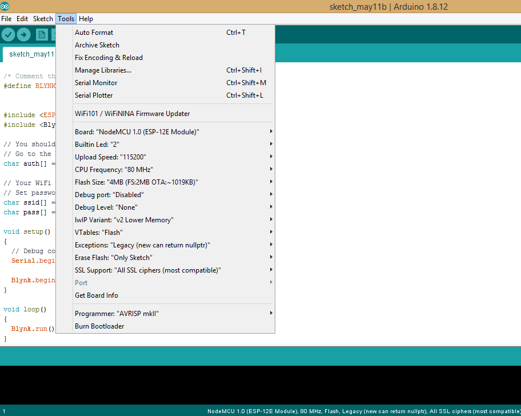The width and height of the screenshot is (521, 416).
Task: Click the "void loop()" code line
Action: click(25, 310)
